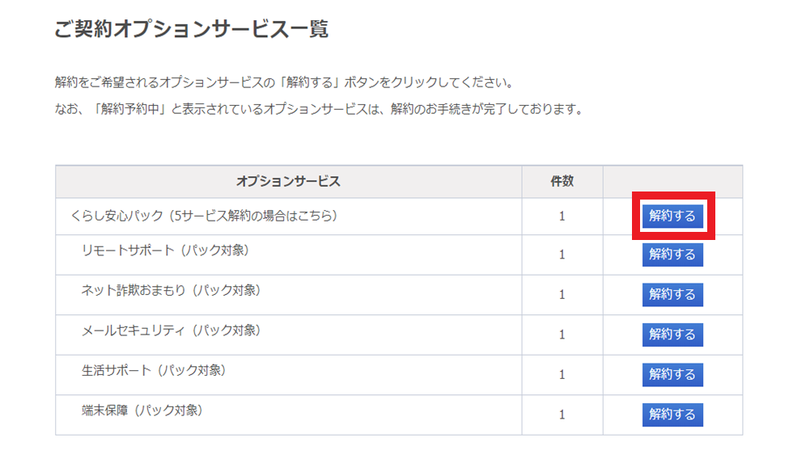Click 解約する in the 生活サポート row

(x=672, y=375)
